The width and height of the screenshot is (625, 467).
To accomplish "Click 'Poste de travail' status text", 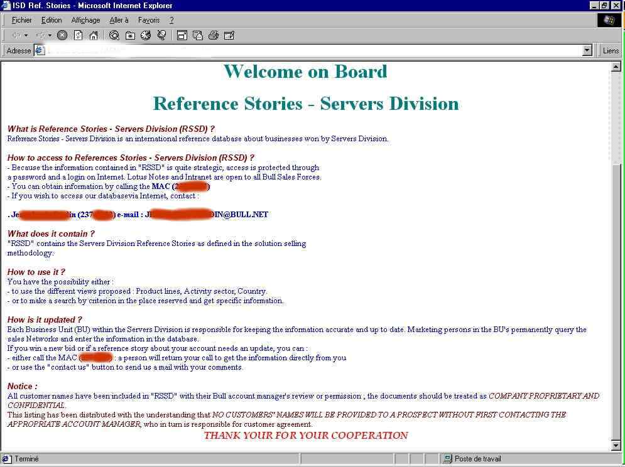I will [477, 459].
